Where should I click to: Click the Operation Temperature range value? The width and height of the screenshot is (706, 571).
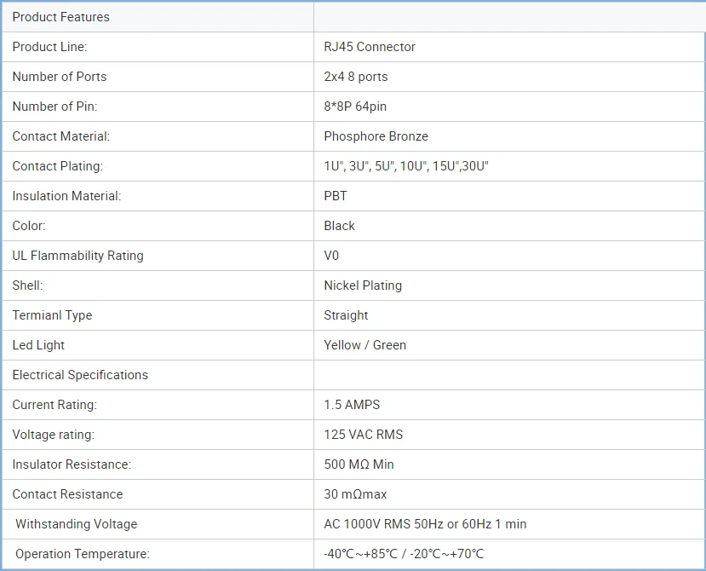tap(404, 554)
